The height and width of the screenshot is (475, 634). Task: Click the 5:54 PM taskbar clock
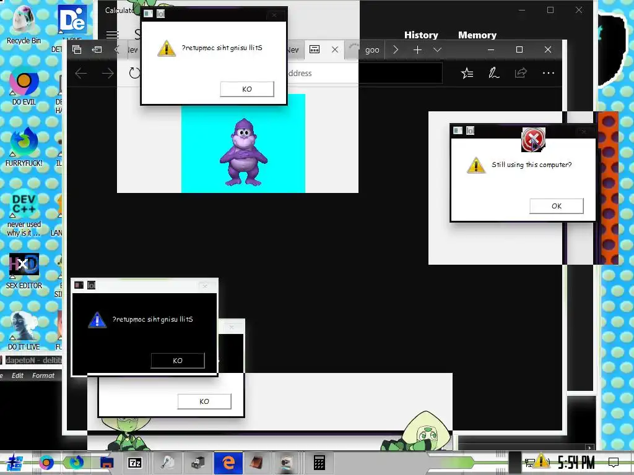tap(576, 463)
